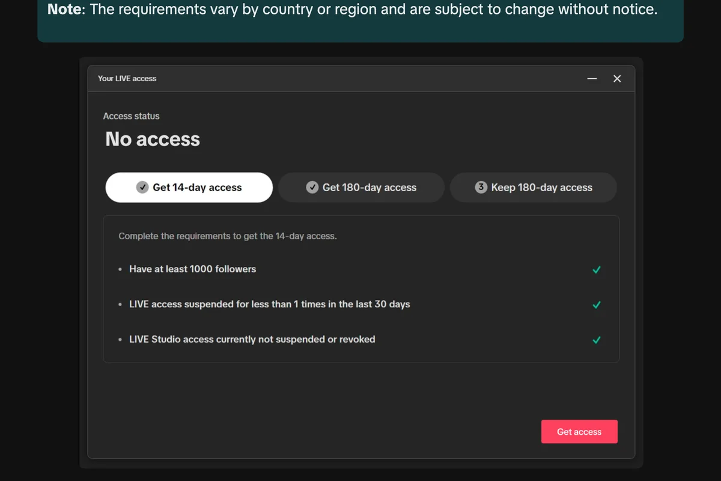
Task: Click the Get access button
Action: click(x=579, y=432)
